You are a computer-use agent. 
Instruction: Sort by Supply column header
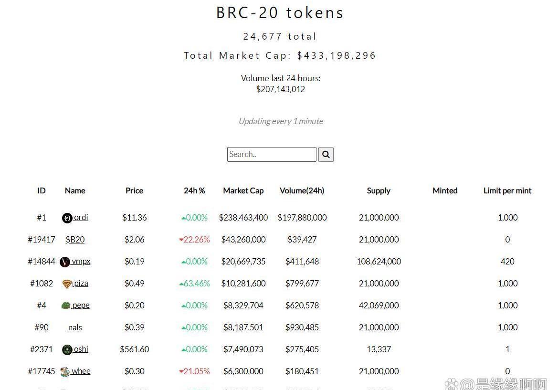379,191
